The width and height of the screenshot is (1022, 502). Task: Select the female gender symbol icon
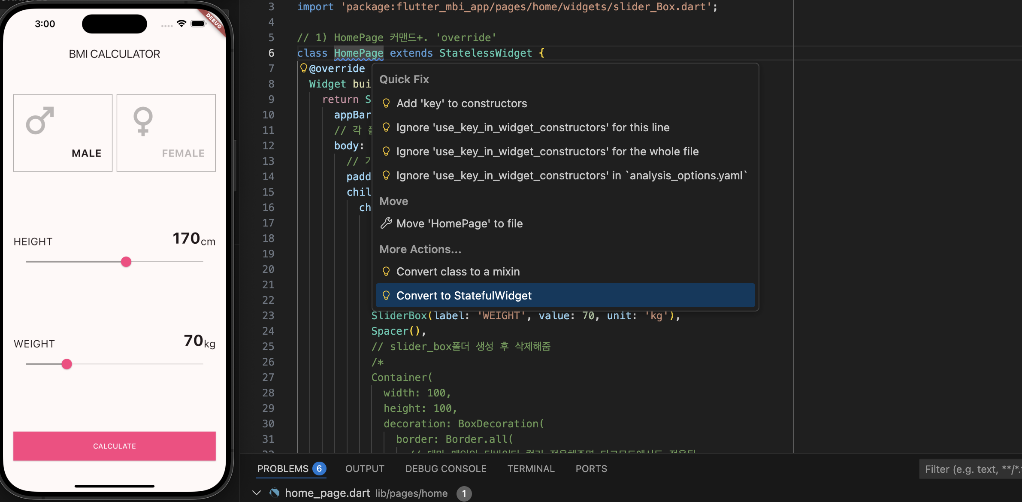click(143, 121)
